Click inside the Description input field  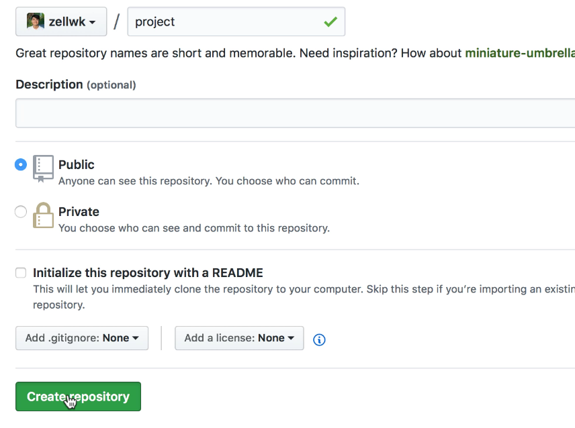pos(289,113)
